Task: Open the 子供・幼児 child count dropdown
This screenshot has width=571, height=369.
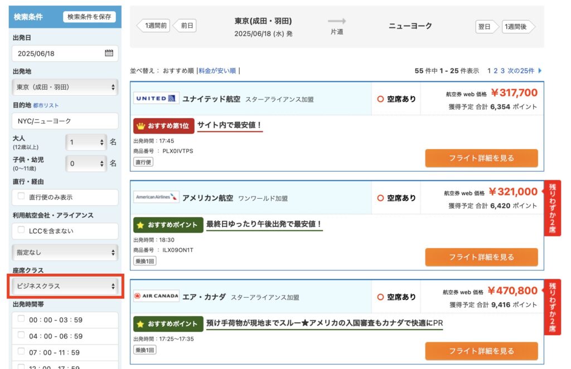Action: 86,164
